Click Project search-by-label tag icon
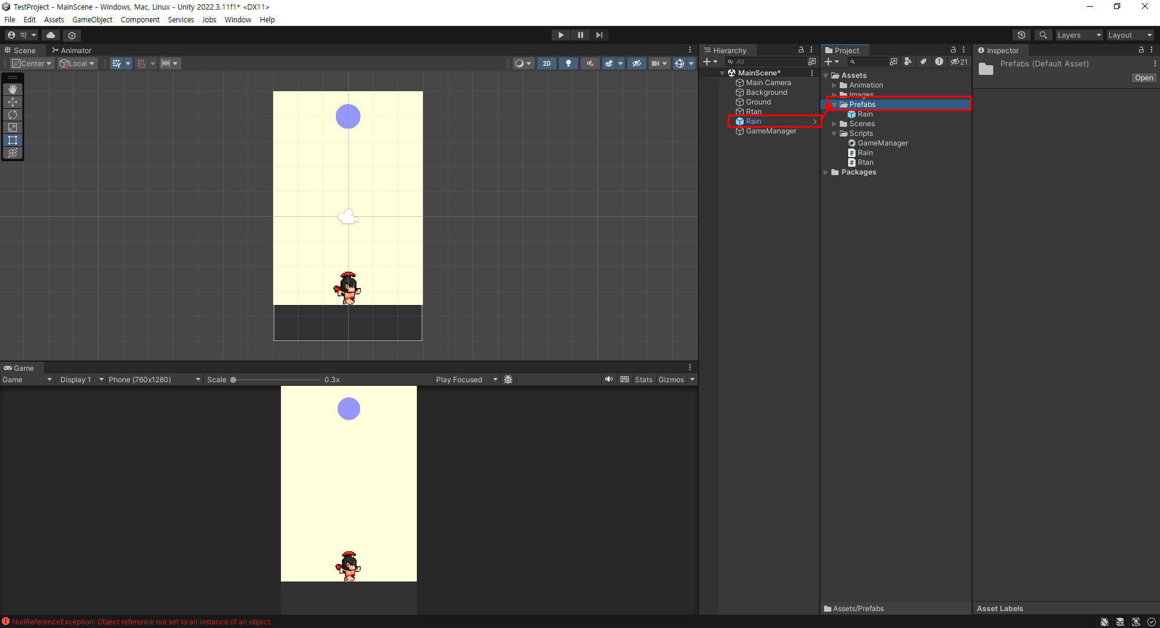The image size is (1160, 628). pos(923,62)
